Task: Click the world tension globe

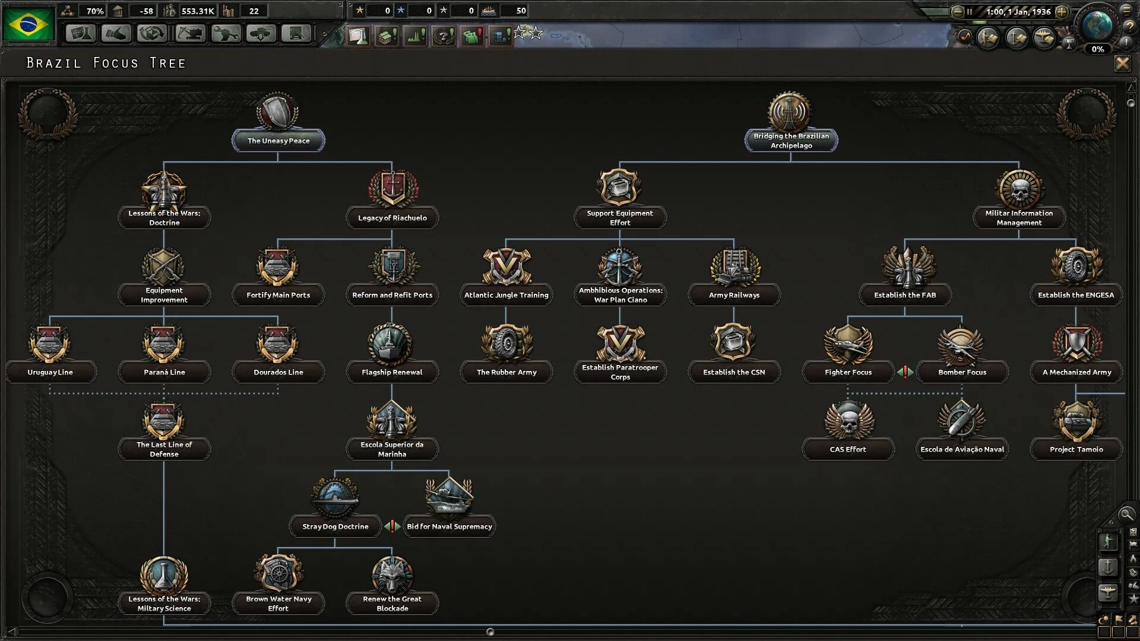Action: [1097, 26]
